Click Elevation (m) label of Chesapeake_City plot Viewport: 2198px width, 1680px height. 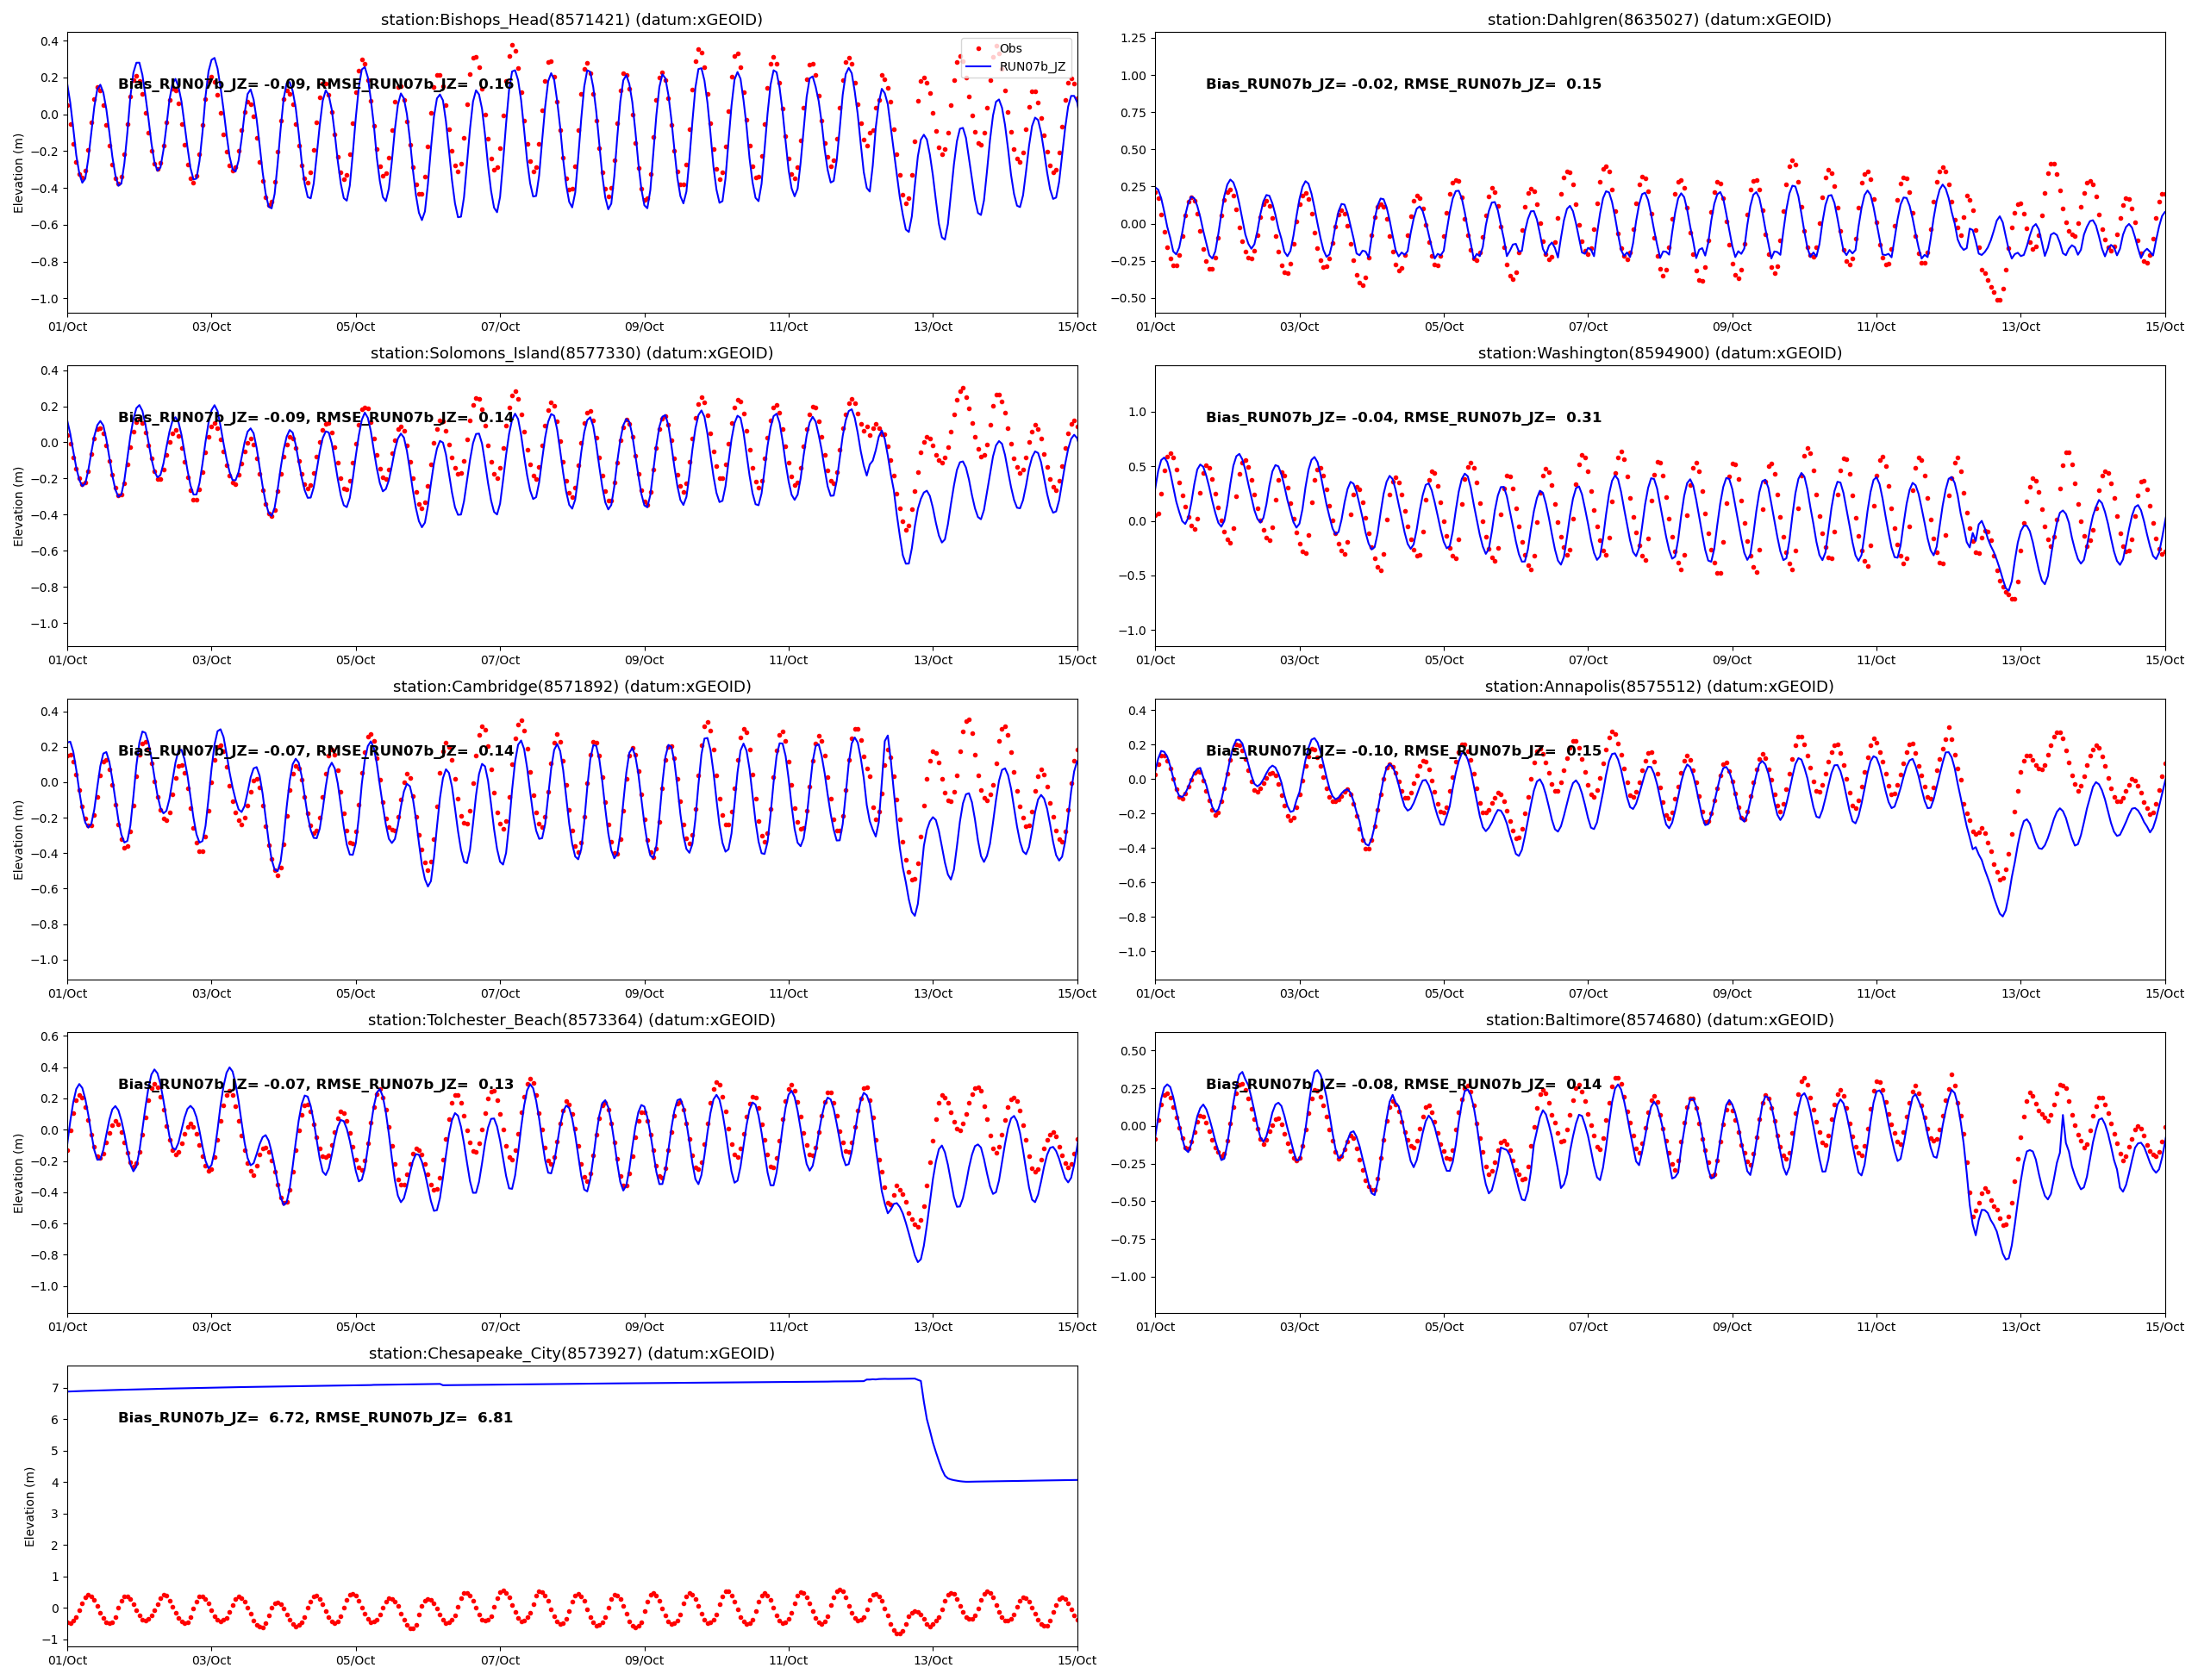pos(29,1506)
